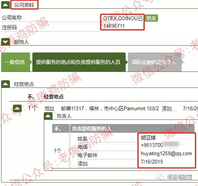Viewport: 198px width, 186px height.
Task: Click the 地址 label link
Action: [x=49, y=108]
